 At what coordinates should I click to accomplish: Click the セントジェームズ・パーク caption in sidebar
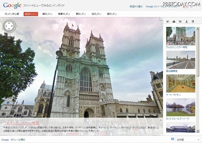click(x=178, y=118)
